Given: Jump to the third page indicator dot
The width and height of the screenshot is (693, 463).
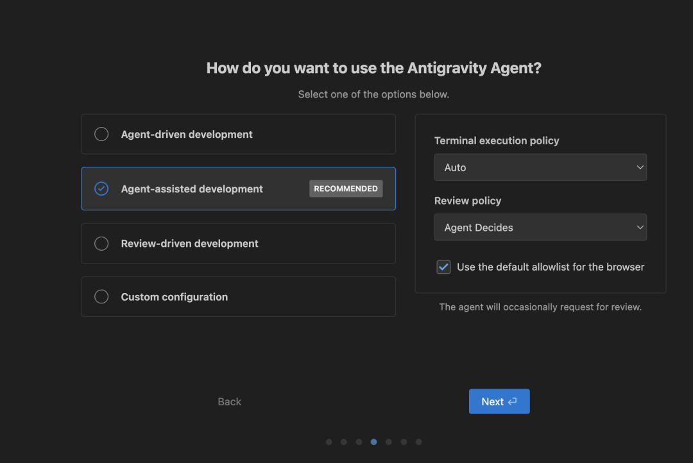Looking at the screenshot, I should pyautogui.click(x=359, y=442).
